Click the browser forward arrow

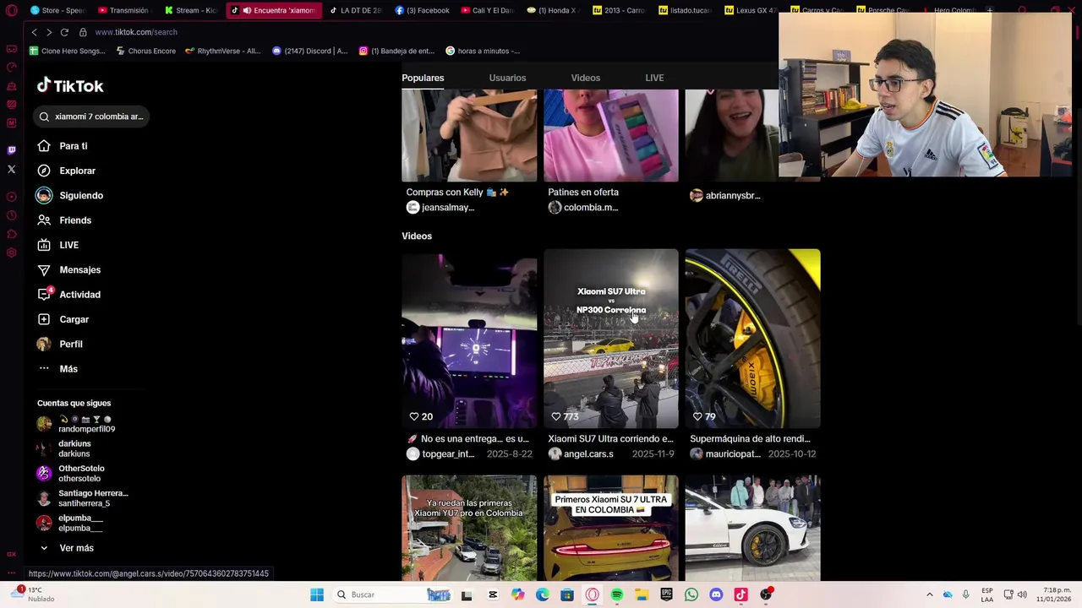[x=49, y=32]
